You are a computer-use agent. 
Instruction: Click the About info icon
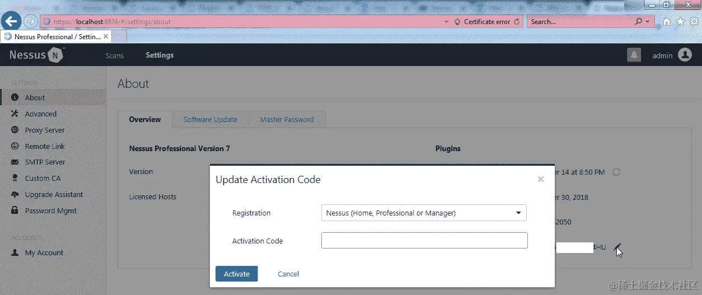tap(15, 97)
